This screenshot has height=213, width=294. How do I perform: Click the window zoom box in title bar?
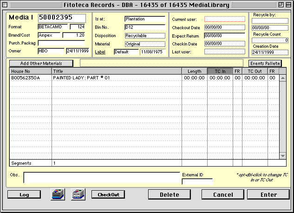[281, 5]
